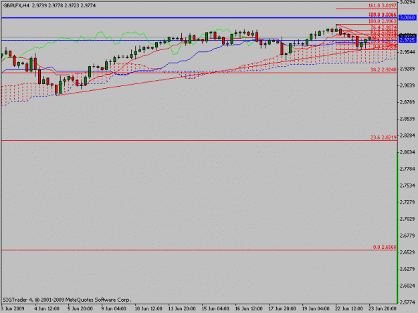Click the 2.6279 price axis value

point(407,269)
